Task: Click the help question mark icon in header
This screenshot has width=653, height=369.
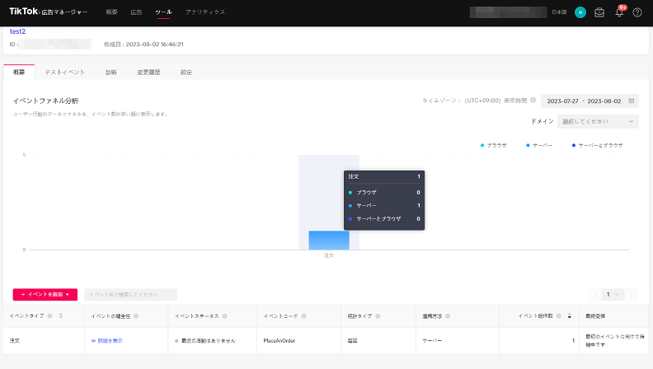Action: coord(637,12)
